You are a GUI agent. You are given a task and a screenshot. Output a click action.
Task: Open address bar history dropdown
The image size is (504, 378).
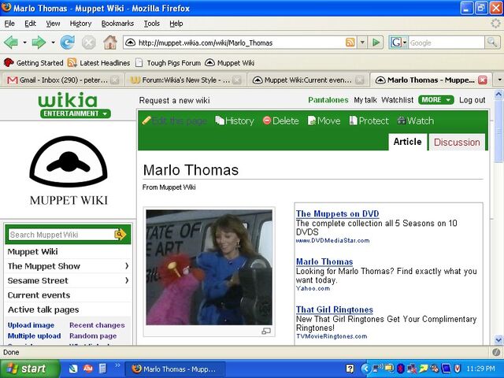(362, 43)
